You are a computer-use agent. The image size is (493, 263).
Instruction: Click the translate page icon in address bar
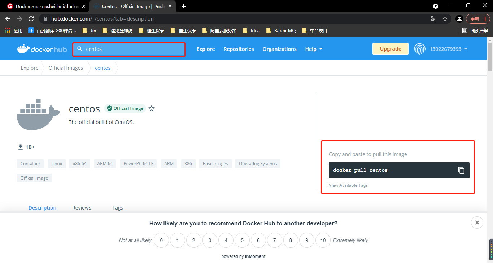pos(433,19)
